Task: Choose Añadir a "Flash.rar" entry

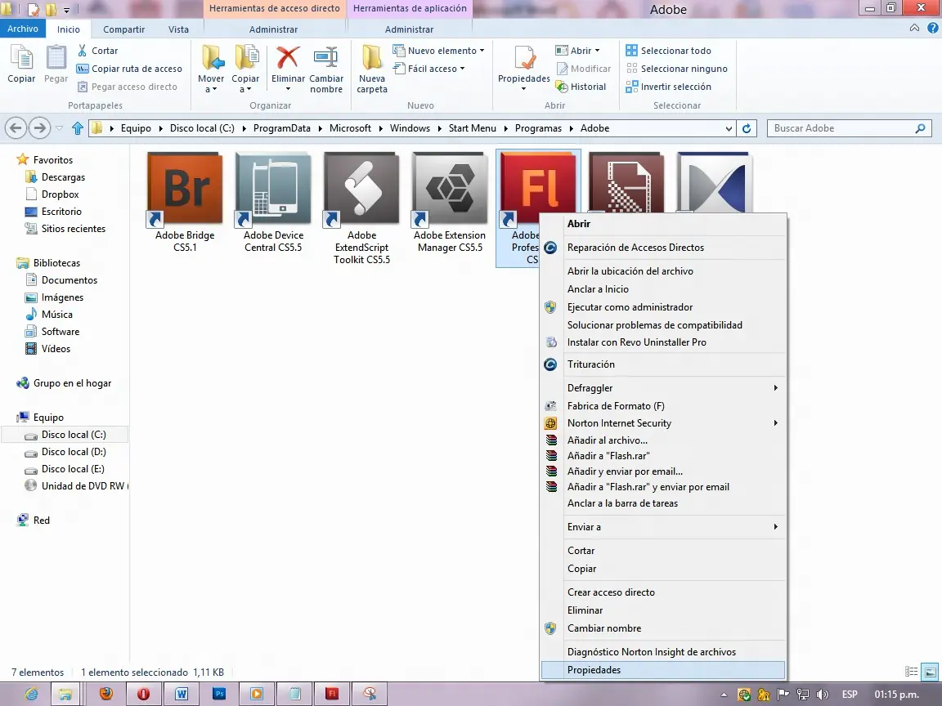Action: (664, 456)
